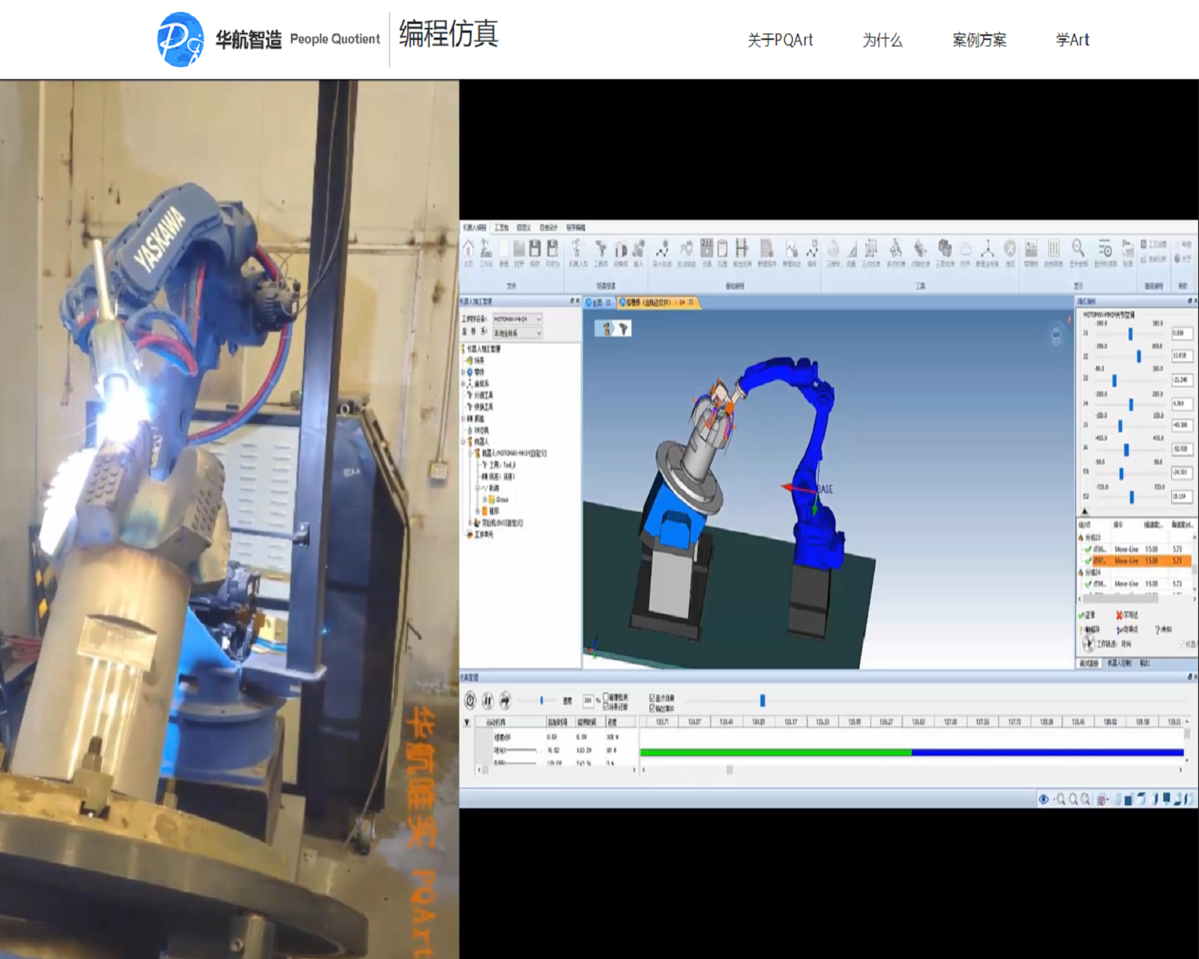Screen dimensions: 1199x959
Task: Pause the simulation playback
Action: (488, 701)
